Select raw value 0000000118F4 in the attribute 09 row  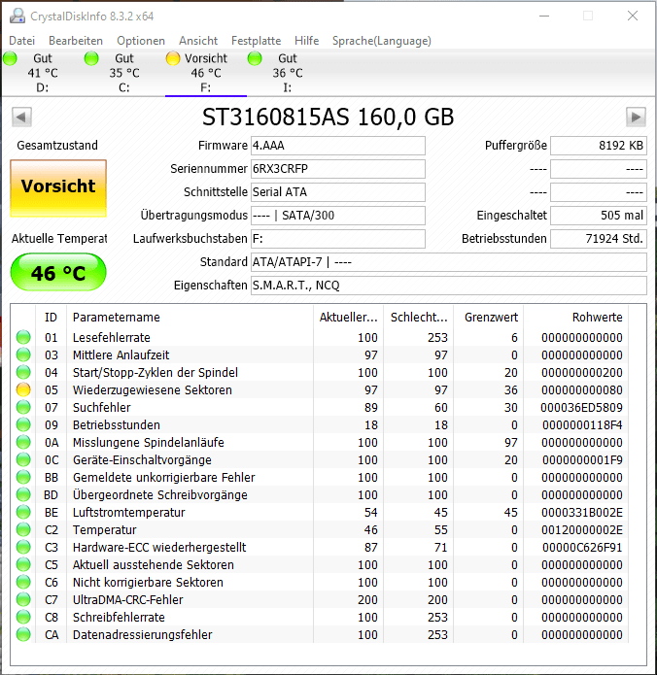[582, 425]
